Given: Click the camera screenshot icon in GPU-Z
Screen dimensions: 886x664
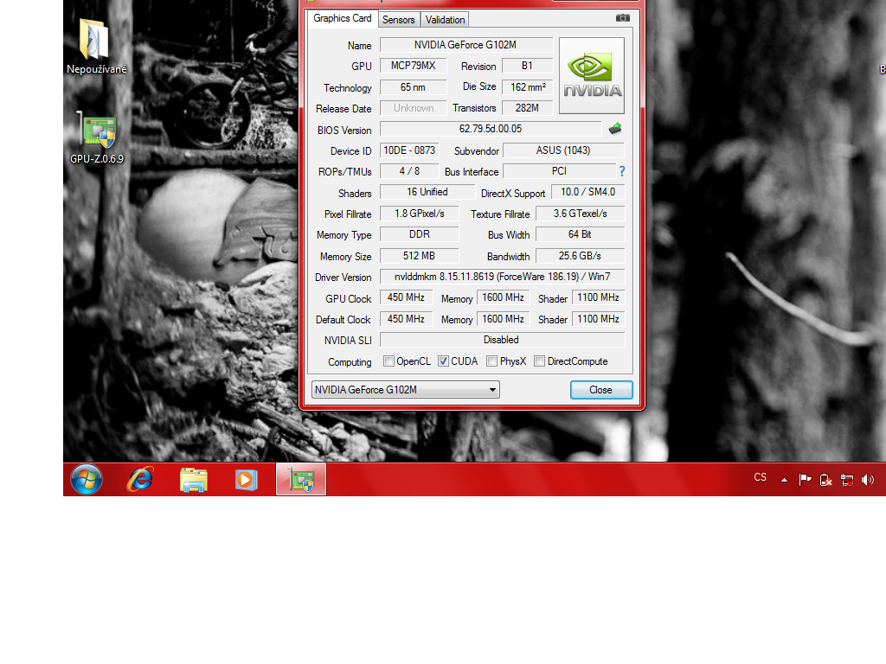Looking at the screenshot, I should 622,18.
